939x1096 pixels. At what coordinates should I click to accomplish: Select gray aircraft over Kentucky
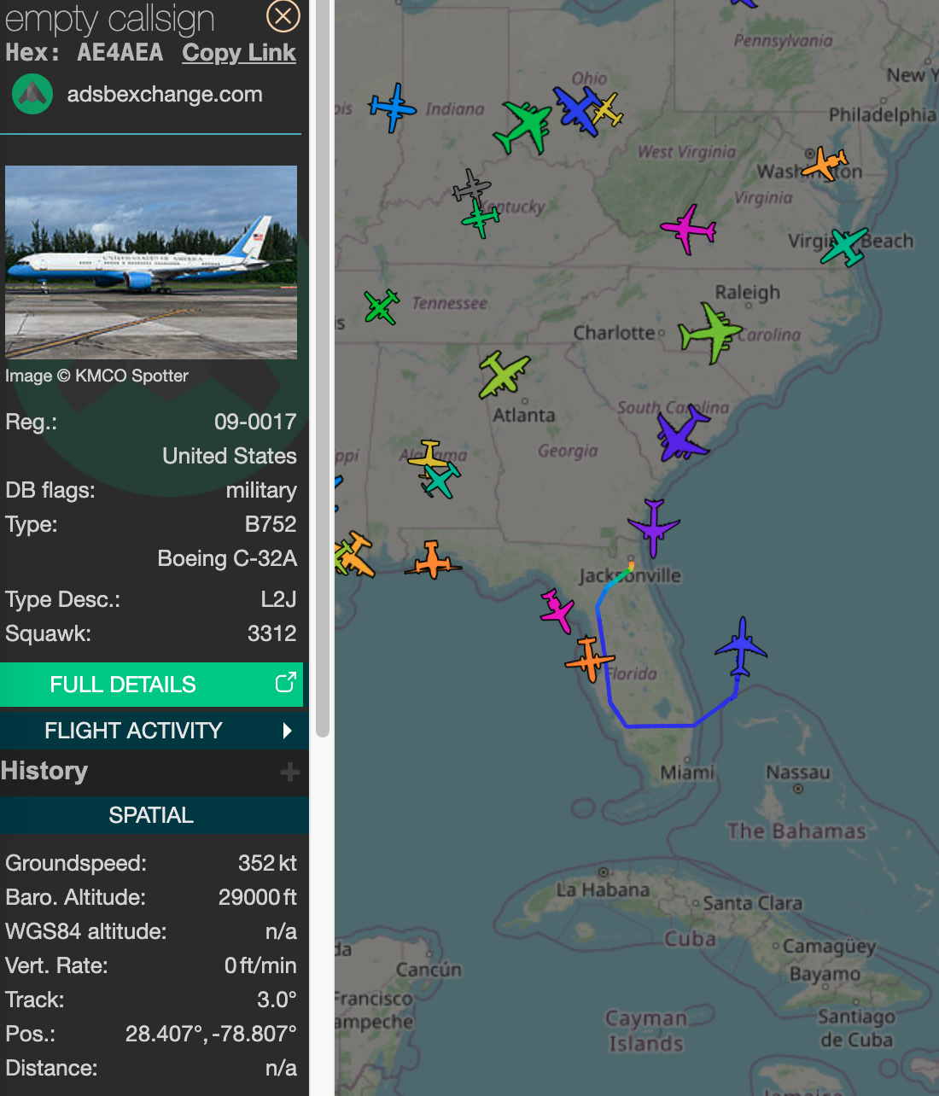click(471, 186)
